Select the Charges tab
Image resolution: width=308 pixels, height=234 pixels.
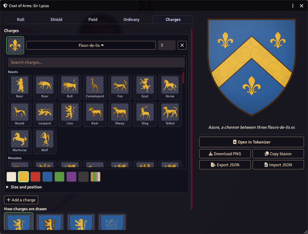click(173, 19)
